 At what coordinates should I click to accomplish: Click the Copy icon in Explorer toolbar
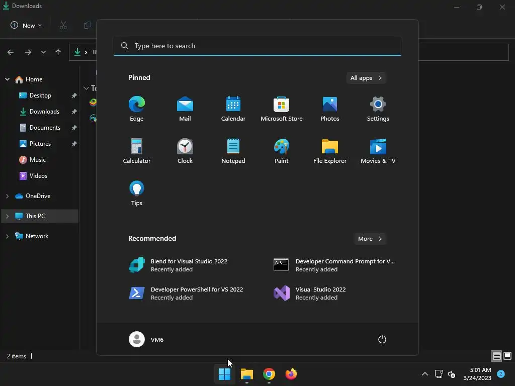click(x=87, y=25)
